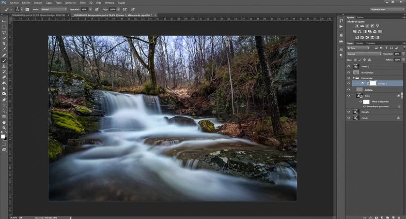Image resolution: width=406 pixels, height=219 pixels.
Task: Toggle visibility of the Fondo layer
Action: coord(348,117)
